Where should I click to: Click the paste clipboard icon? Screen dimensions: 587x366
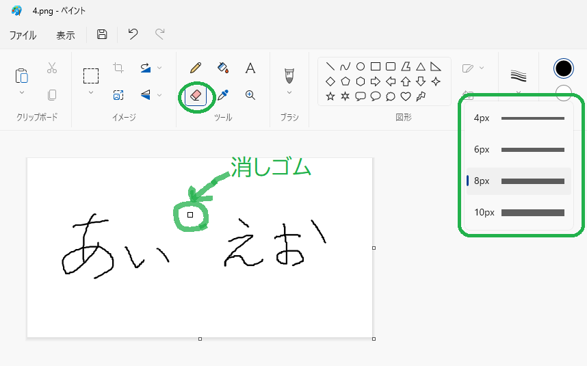pyautogui.click(x=22, y=76)
